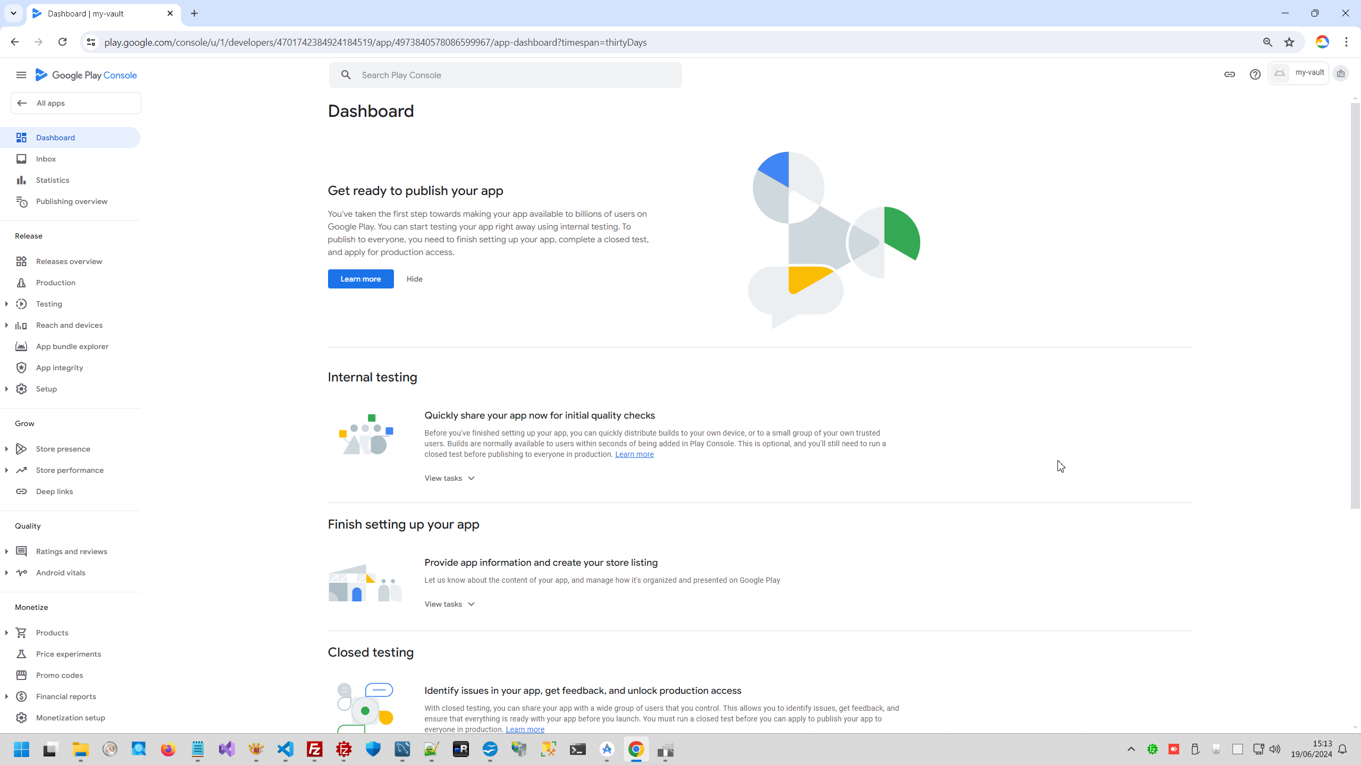Expand the Setup sidebar section

click(6, 389)
